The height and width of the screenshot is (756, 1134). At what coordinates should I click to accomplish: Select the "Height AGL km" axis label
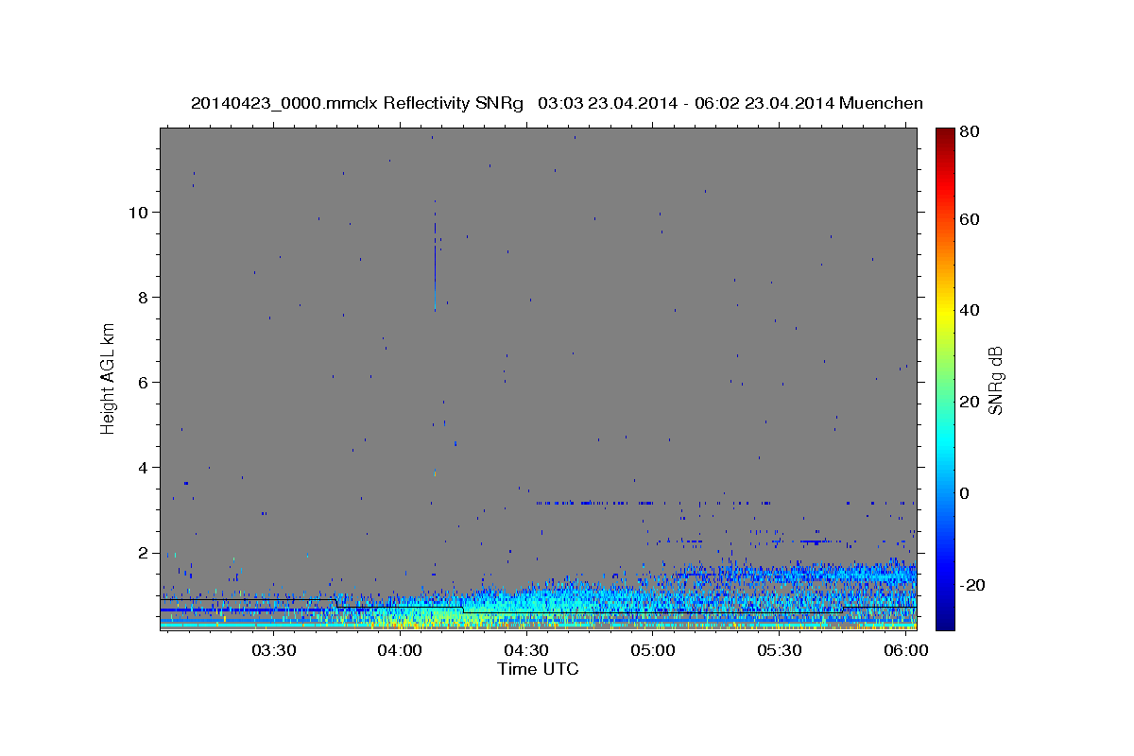pos(109,377)
